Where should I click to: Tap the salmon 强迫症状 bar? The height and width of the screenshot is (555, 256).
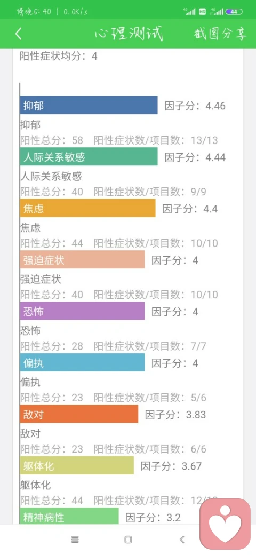[x=82, y=259]
